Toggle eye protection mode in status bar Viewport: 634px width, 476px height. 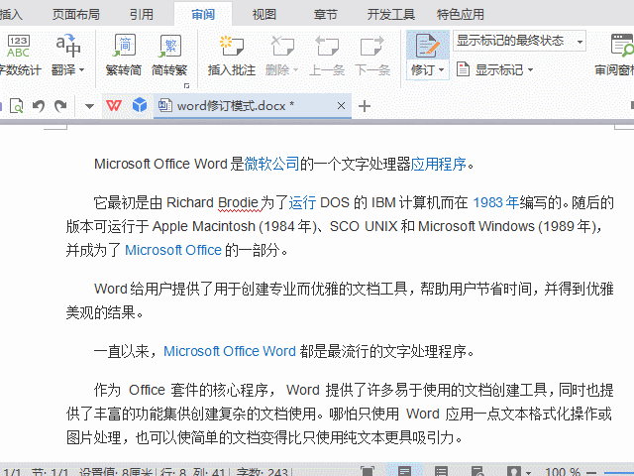tap(514, 471)
